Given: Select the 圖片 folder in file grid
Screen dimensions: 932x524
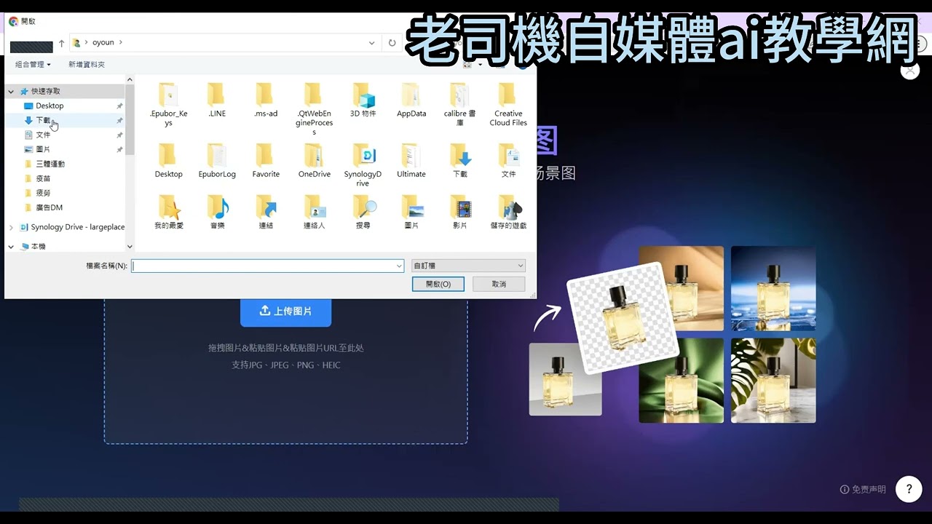Looking at the screenshot, I should point(411,213).
